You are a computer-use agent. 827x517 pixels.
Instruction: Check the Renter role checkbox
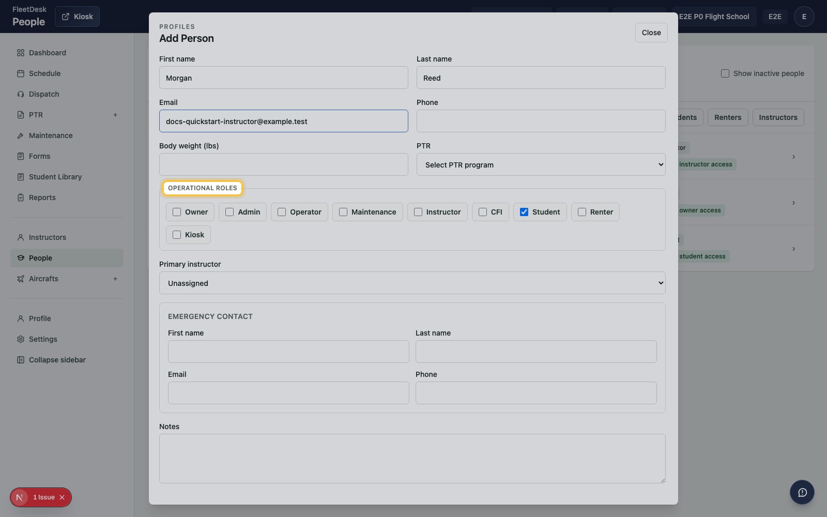coord(582,212)
